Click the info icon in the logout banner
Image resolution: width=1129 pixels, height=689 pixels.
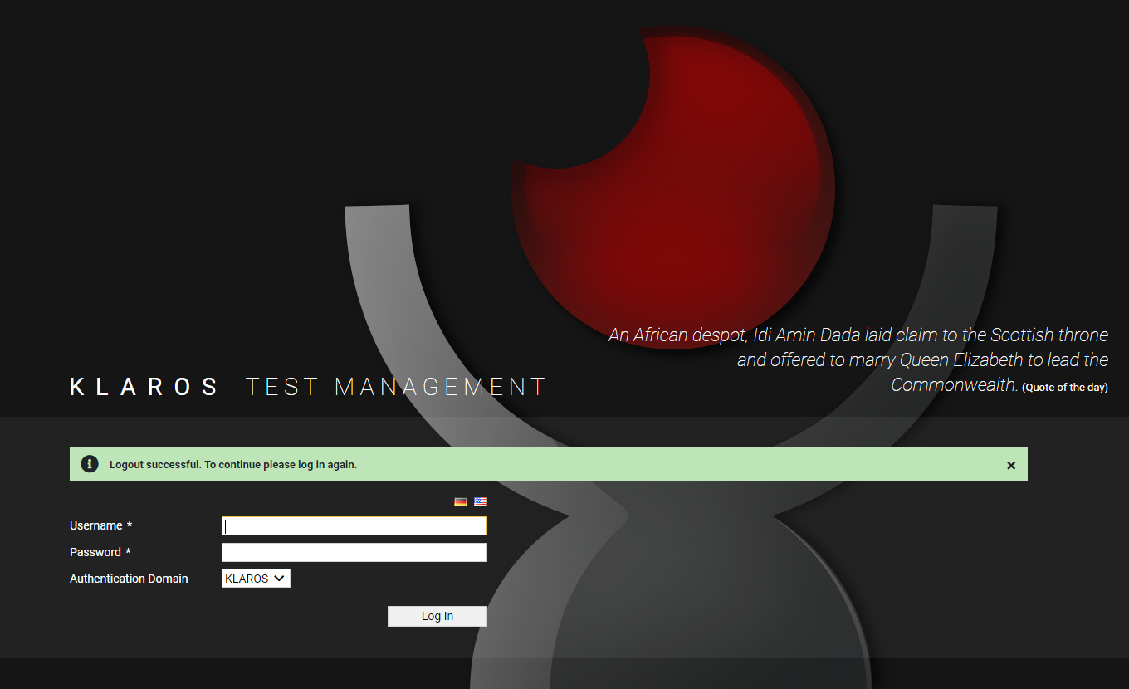(x=89, y=464)
